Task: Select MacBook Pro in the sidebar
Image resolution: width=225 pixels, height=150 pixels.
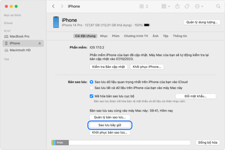Action: (x=23, y=36)
